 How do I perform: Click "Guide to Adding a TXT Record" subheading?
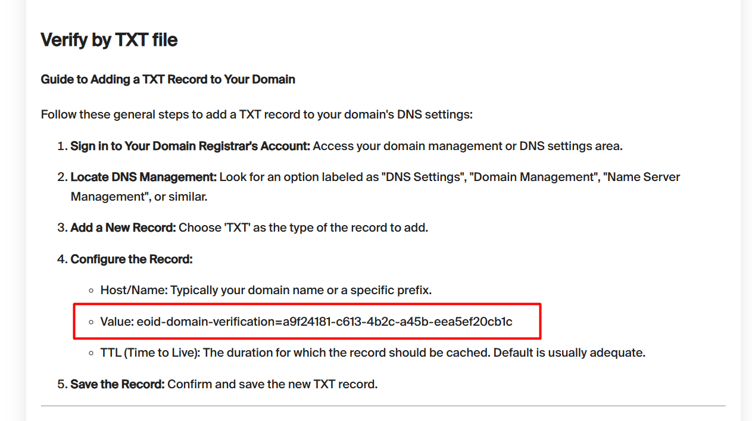pyautogui.click(x=168, y=79)
